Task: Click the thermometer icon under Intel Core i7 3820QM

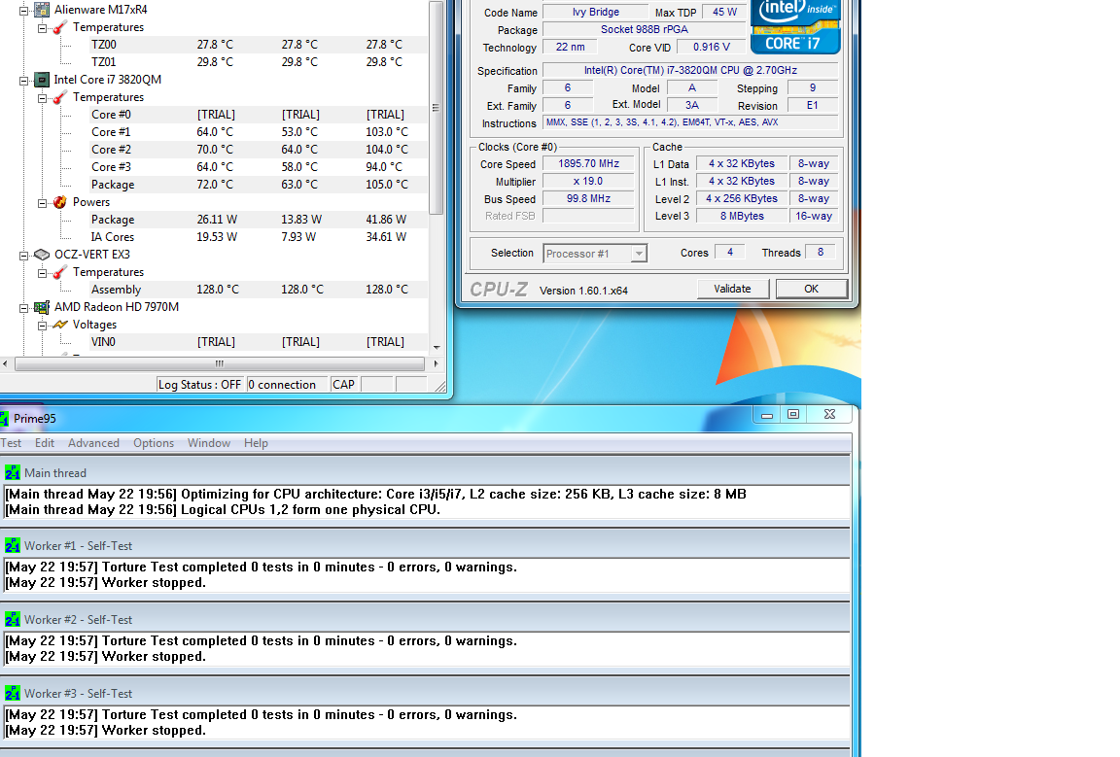Action: (60, 97)
